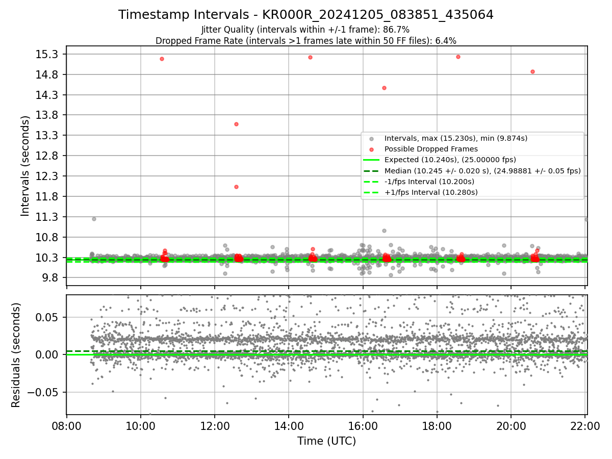Image resolution: width=612 pixels, height=459 pixels.
Task: Click the '08:00' time tick label
Action: [x=66, y=427]
